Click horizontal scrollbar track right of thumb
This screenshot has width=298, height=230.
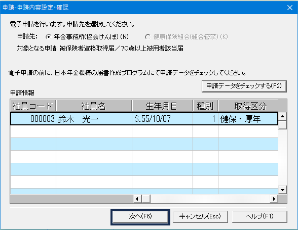tap(210, 199)
